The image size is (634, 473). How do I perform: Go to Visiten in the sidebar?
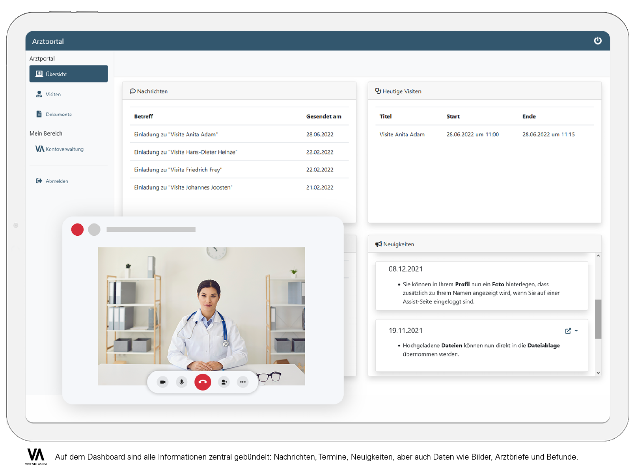click(53, 94)
